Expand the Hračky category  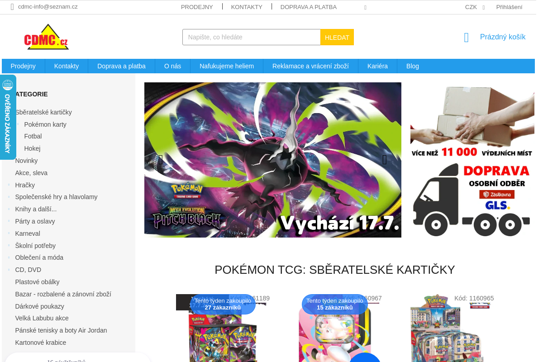pos(9,185)
